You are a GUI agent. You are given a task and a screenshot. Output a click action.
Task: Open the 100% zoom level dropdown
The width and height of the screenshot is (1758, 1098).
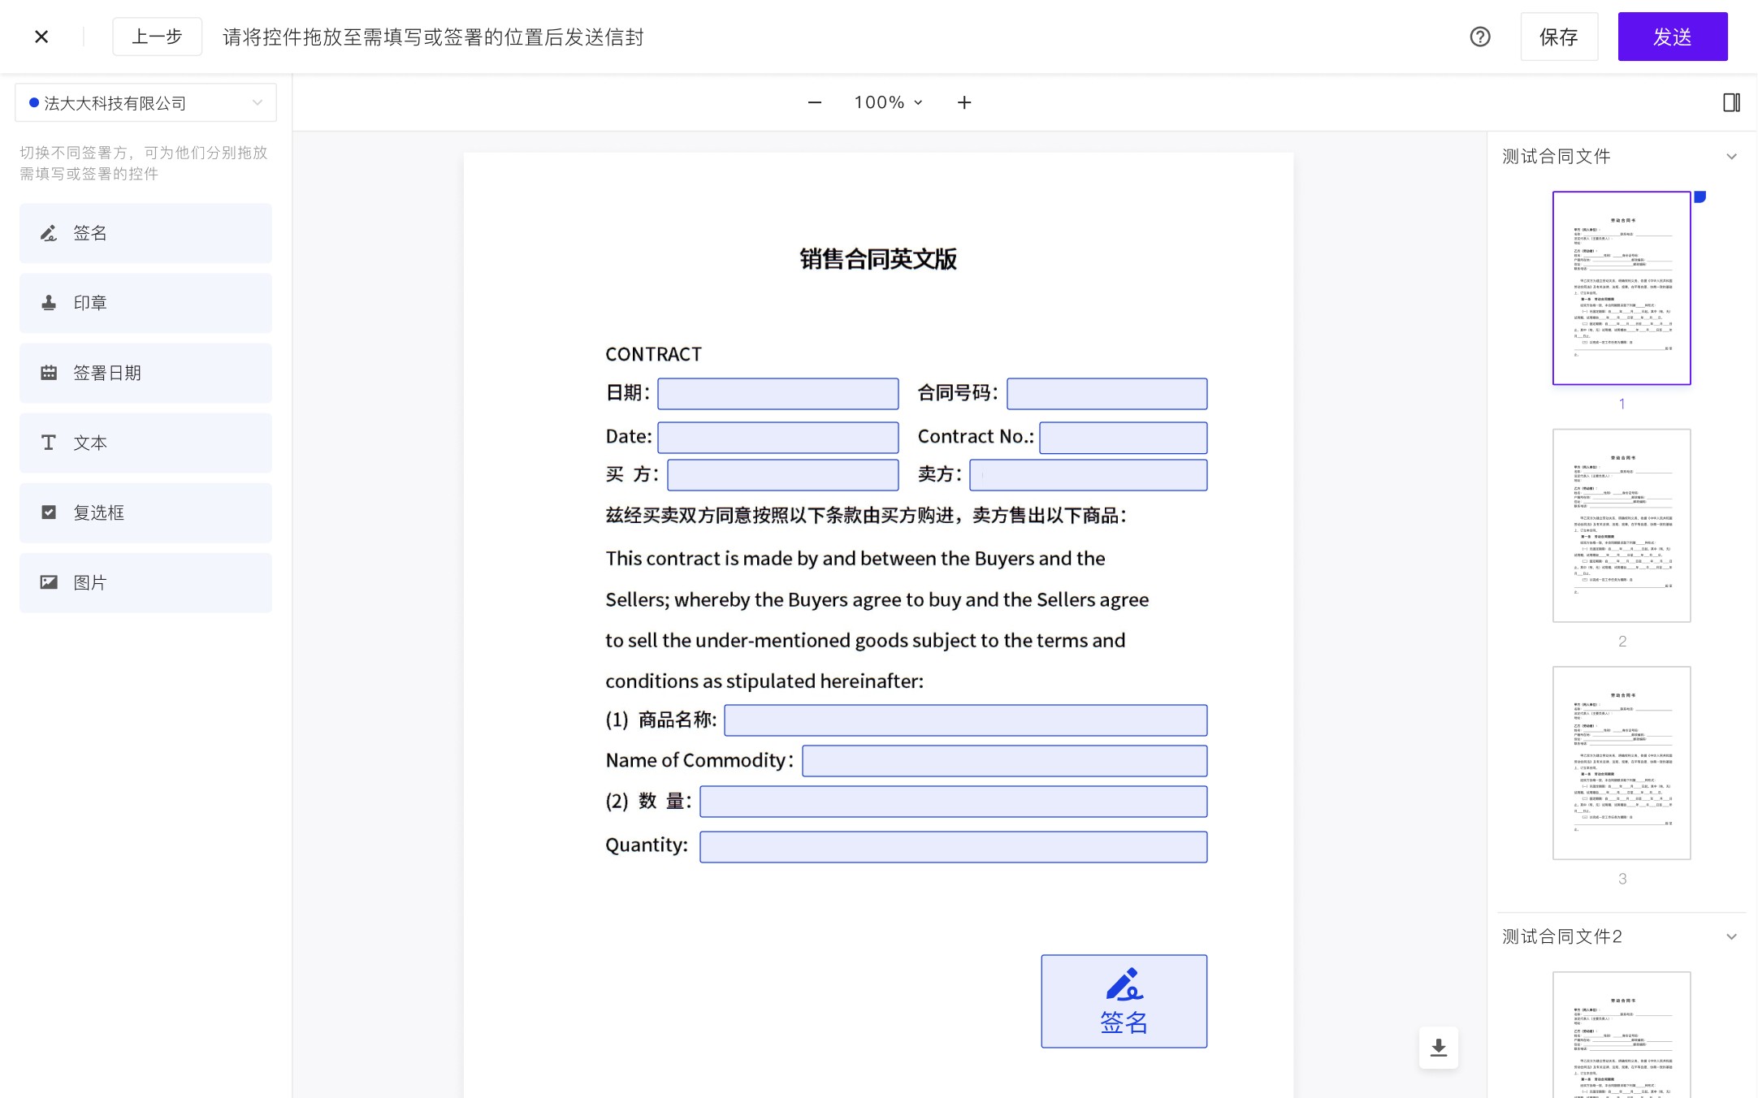tap(888, 102)
